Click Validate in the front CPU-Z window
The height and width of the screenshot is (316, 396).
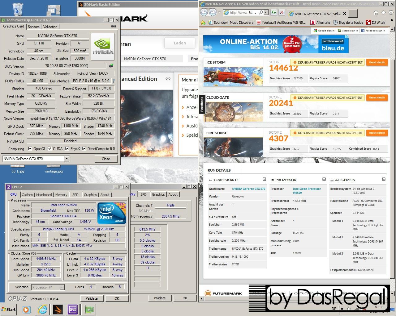92,298
